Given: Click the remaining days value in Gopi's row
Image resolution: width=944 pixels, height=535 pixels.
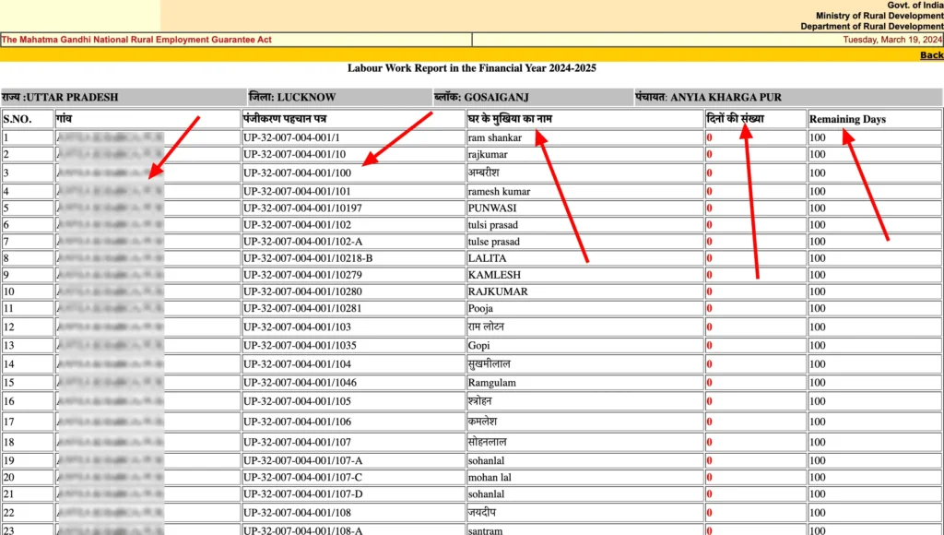Looking at the screenshot, I should [x=818, y=345].
